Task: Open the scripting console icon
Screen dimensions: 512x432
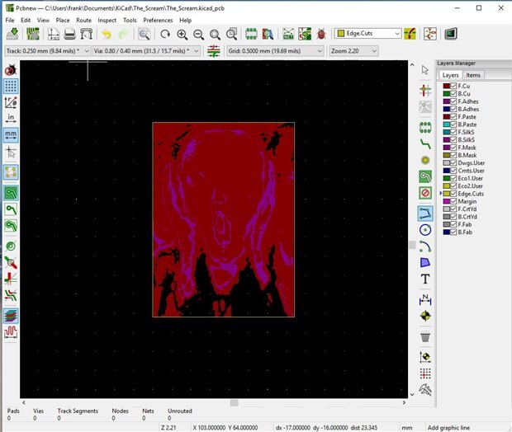Action: click(451, 34)
